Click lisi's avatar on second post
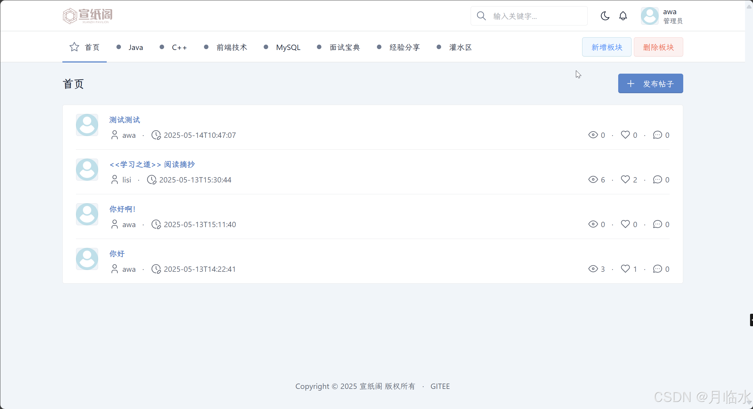 click(87, 170)
